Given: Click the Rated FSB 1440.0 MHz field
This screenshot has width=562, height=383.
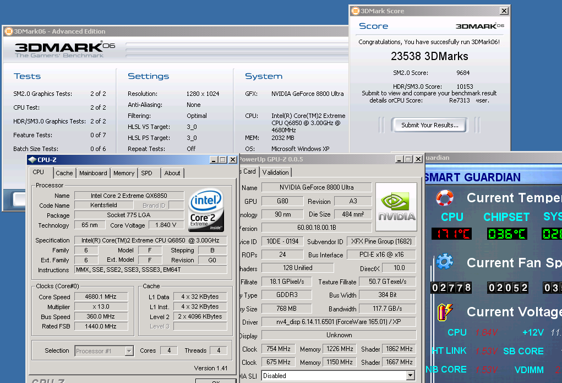Looking at the screenshot, I should [101, 326].
